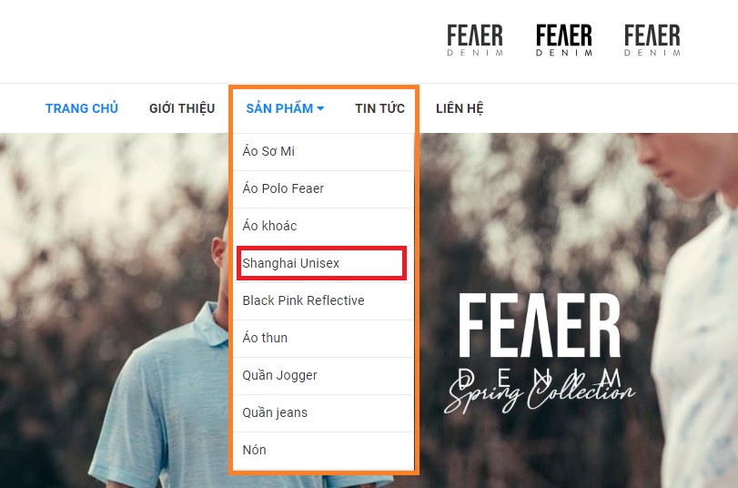Choose the Nón category

[323, 451]
